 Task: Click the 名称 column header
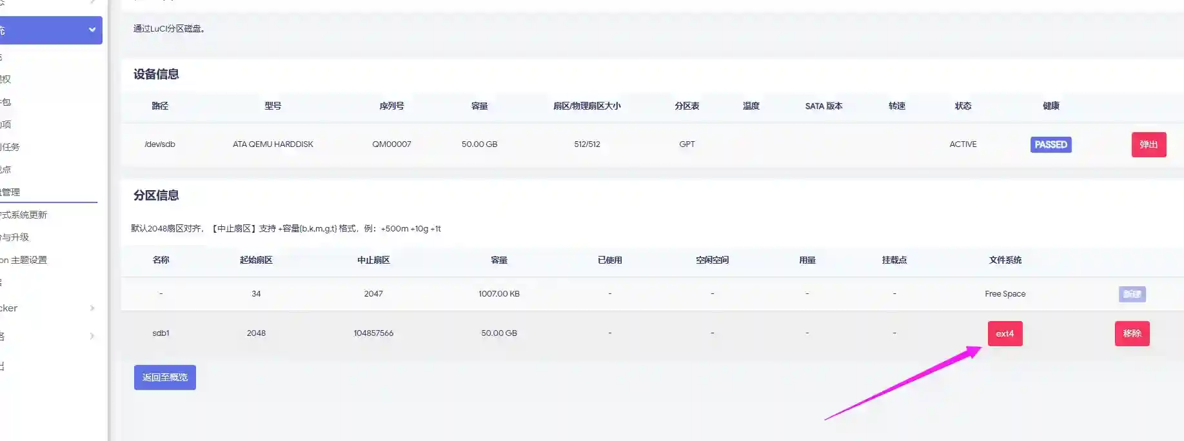coord(161,260)
